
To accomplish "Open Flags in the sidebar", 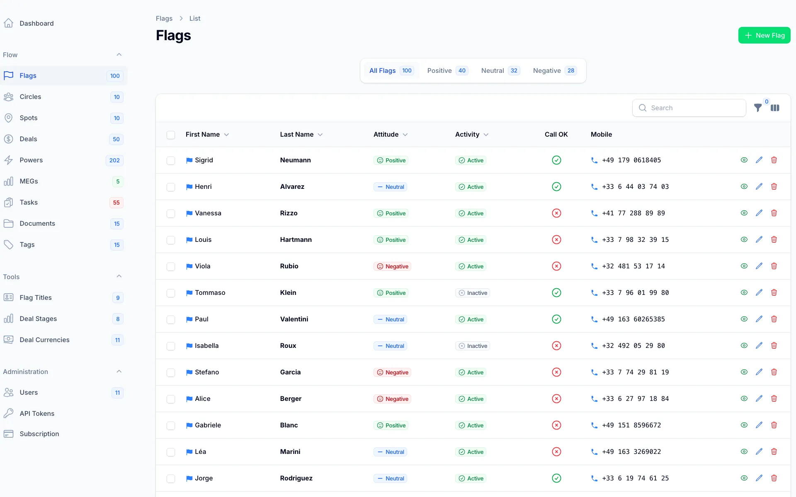I will point(63,76).
